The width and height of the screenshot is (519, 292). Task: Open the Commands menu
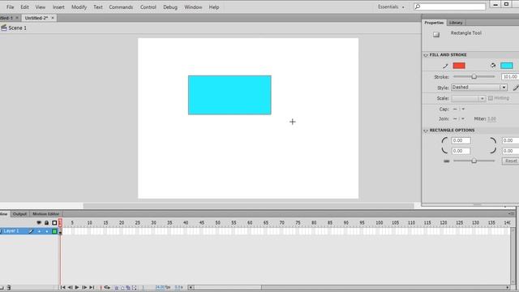click(121, 7)
